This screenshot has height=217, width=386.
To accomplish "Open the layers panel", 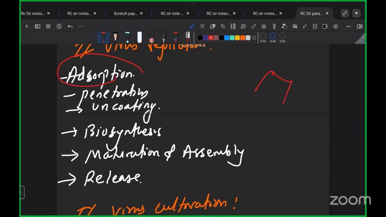I will tap(264, 27).
